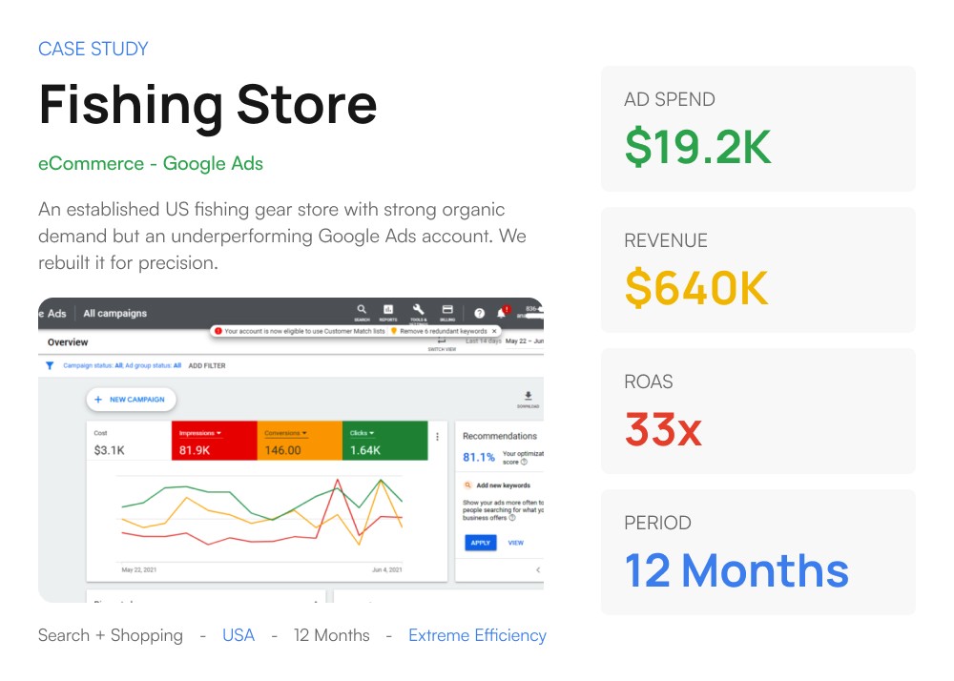This screenshot has height=681, width=954.
Task: Click the 81.1% optimization score
Action: point(479,457)
